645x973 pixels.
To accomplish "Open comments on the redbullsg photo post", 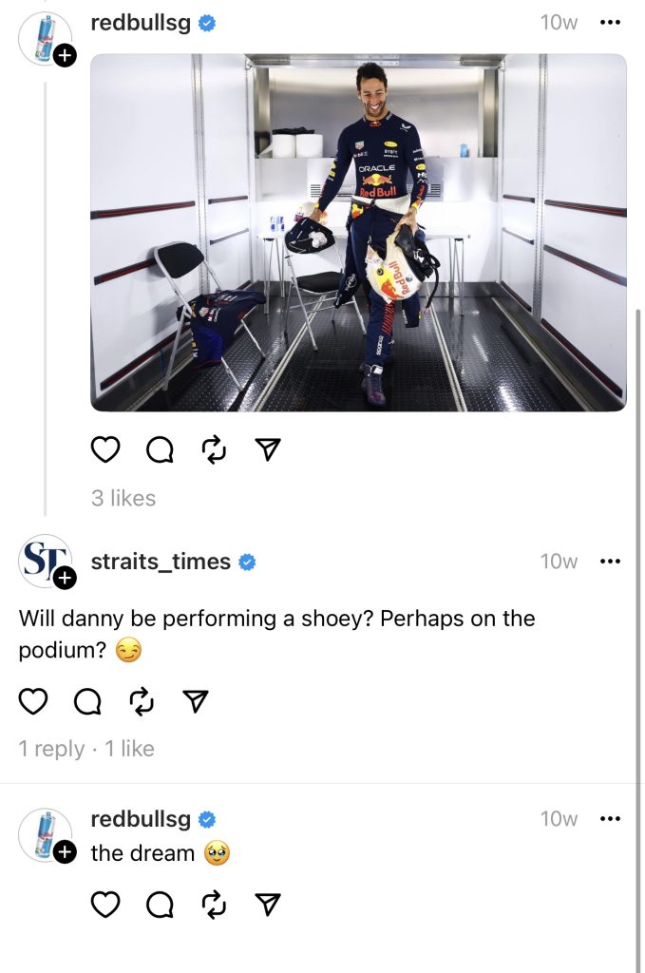I will [160, 450].
